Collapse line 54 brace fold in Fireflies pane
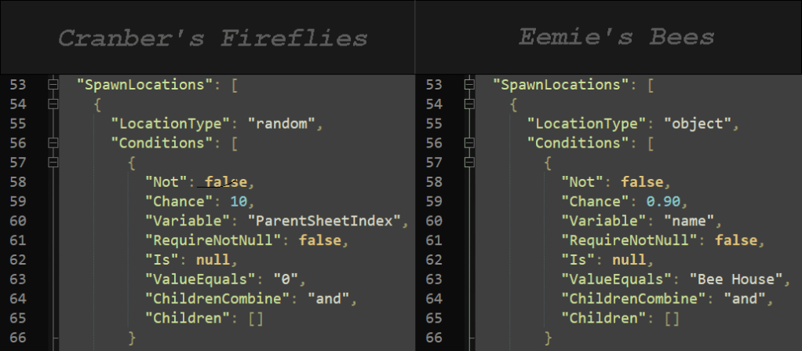 click(x=53, y=104)
